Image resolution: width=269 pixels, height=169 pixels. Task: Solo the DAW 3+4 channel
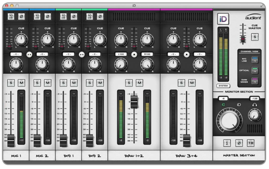click(x=182, y=83)
